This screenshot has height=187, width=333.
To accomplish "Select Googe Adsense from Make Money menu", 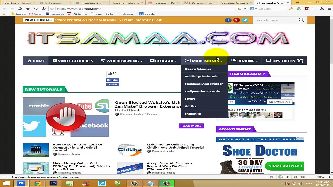I will coord(198,69).
